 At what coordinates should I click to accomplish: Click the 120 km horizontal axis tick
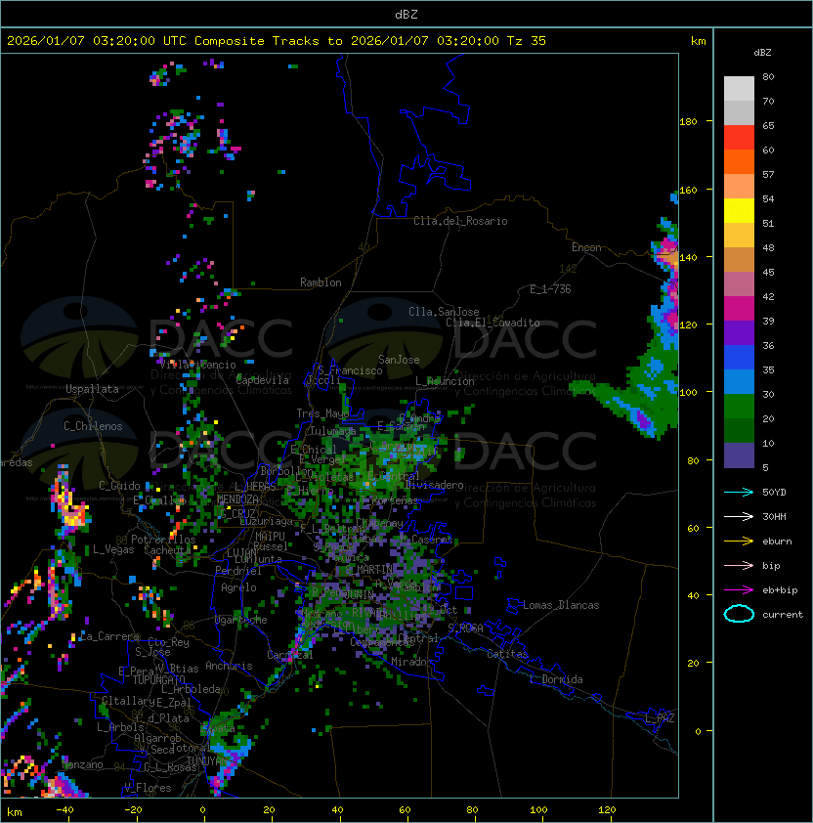click(607, 810)
